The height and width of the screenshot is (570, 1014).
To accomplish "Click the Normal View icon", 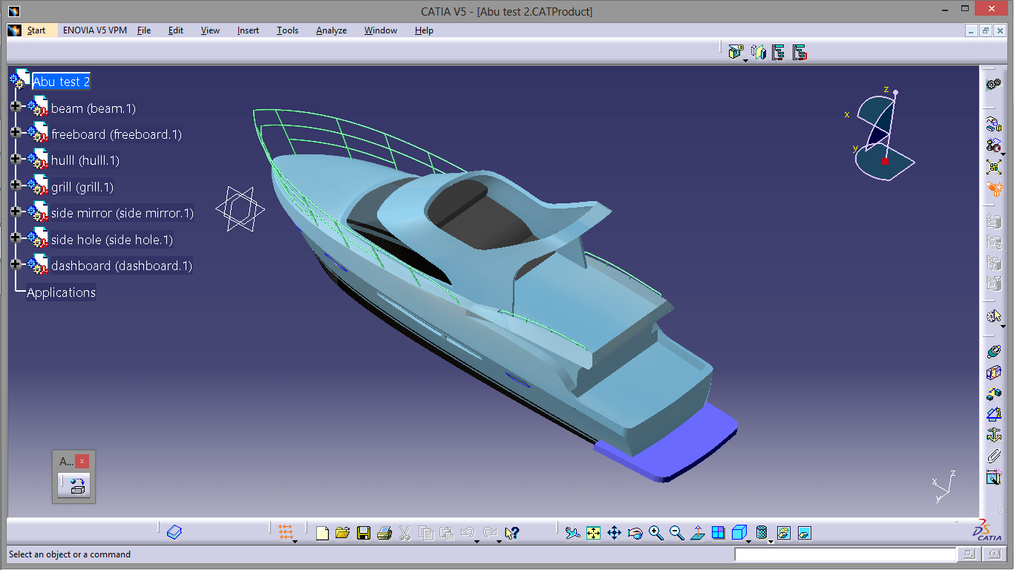I will pyautogui.click(x=697, y=532).
